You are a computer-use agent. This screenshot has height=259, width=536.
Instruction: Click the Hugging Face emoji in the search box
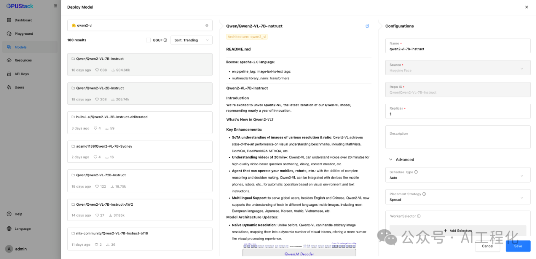(73, 25)
